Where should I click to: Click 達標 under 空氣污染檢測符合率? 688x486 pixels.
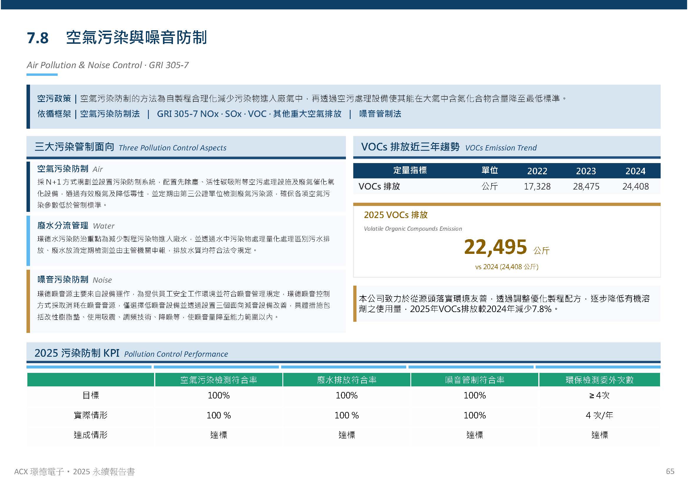pos(219,435)
